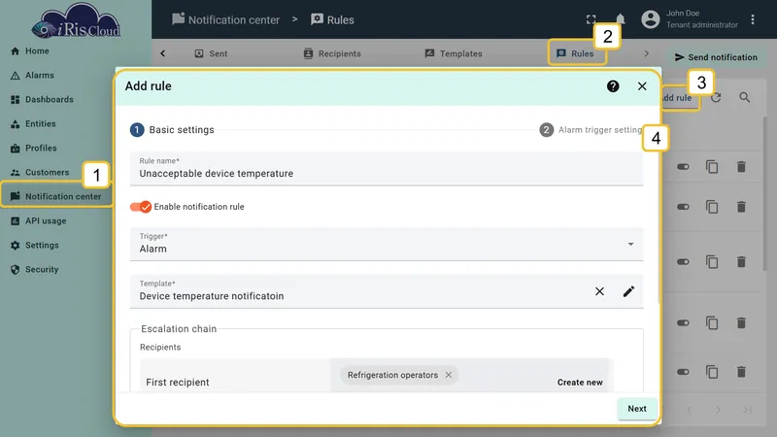
Task: Toggle the bottommost visible rule's enable switch
Action: pyautogui.click(x=683, y=372)
